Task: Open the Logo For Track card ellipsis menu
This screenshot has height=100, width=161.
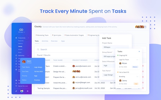Action: point(137,60)
